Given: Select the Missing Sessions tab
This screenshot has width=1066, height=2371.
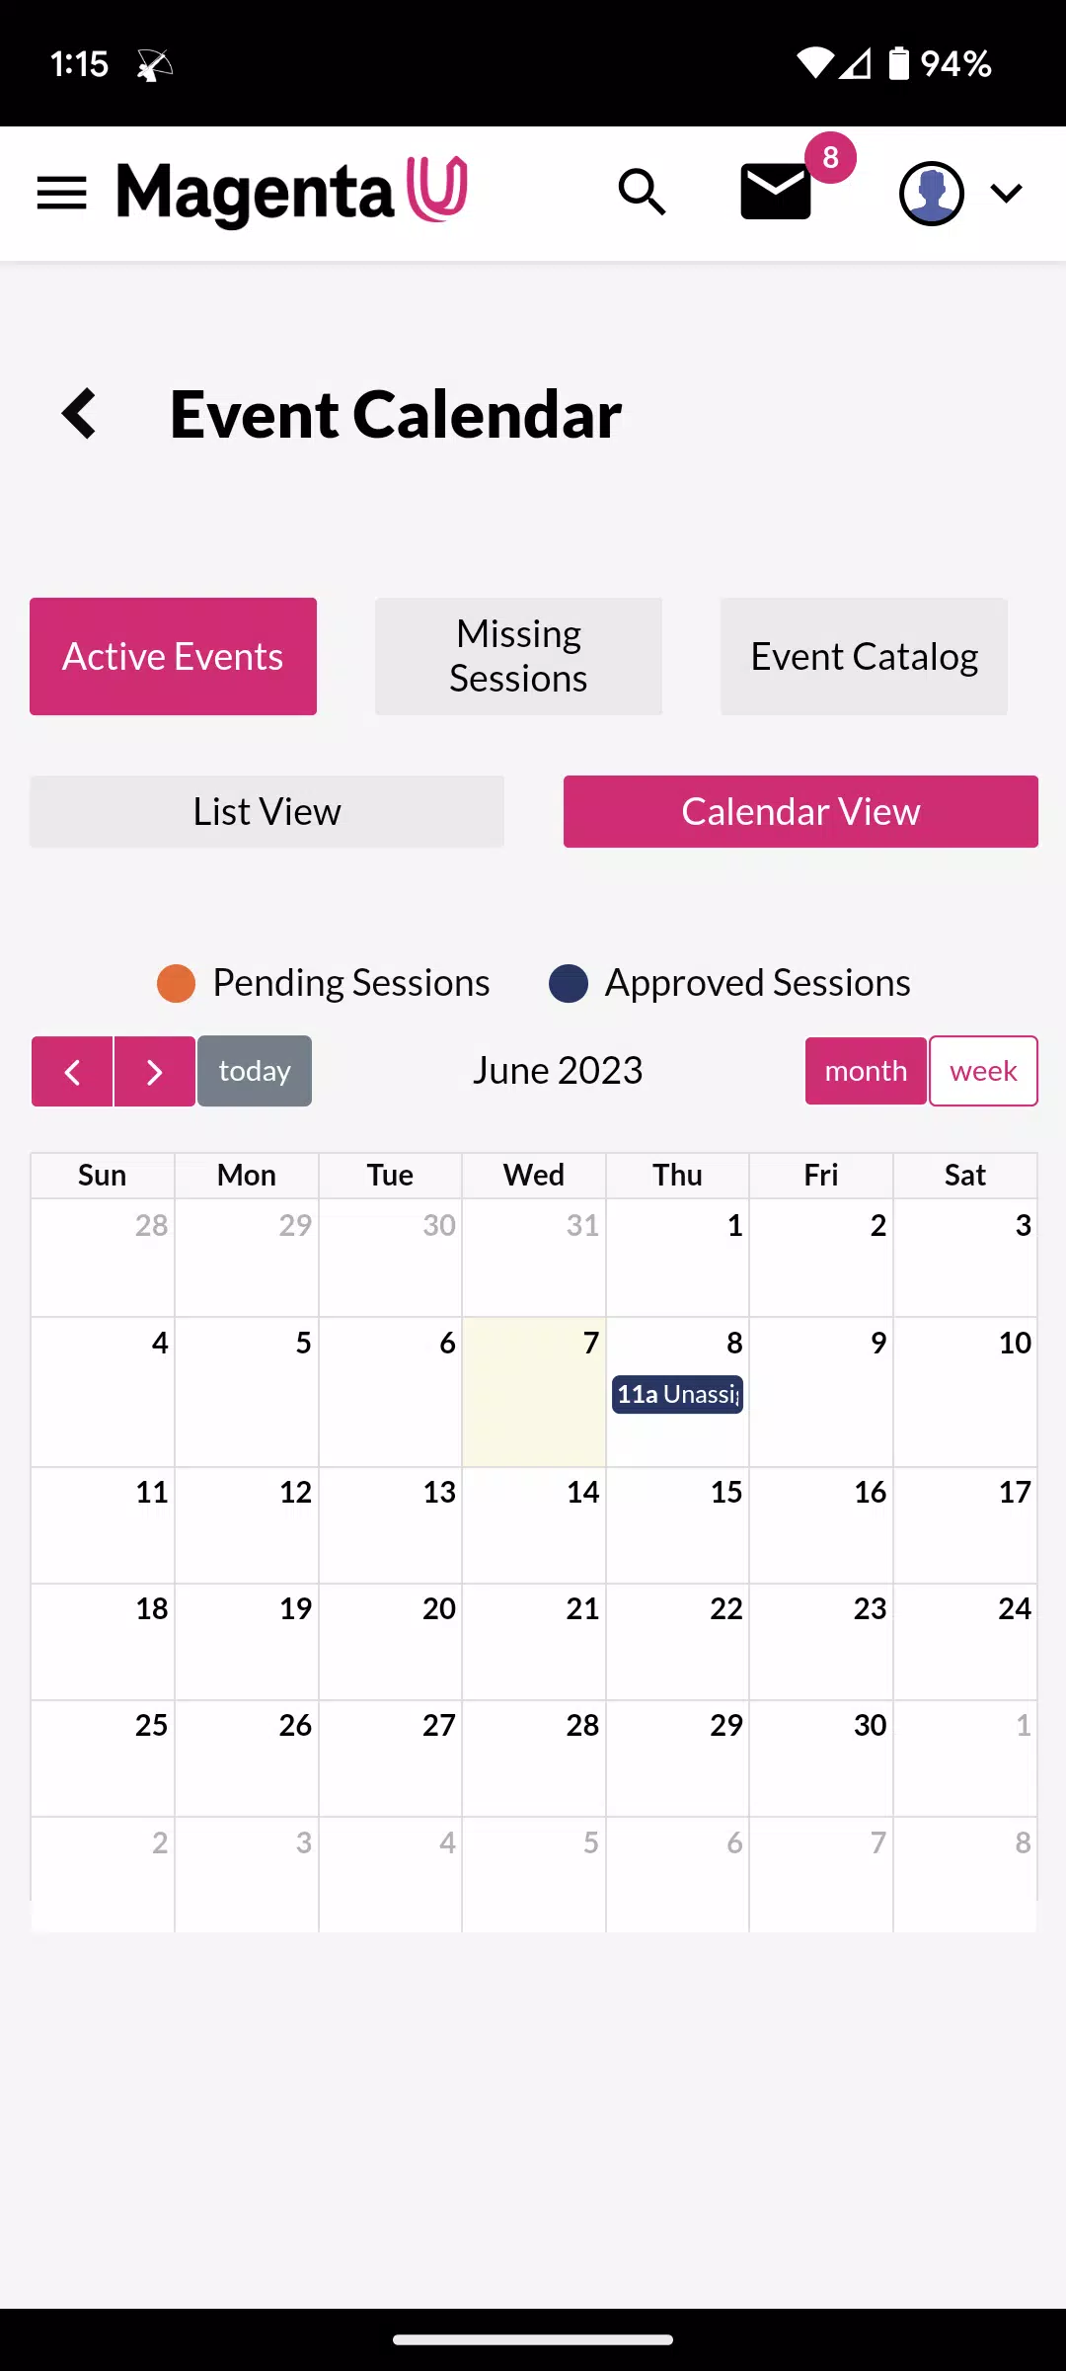Looking at the screenshot, I should coord(518,656).
